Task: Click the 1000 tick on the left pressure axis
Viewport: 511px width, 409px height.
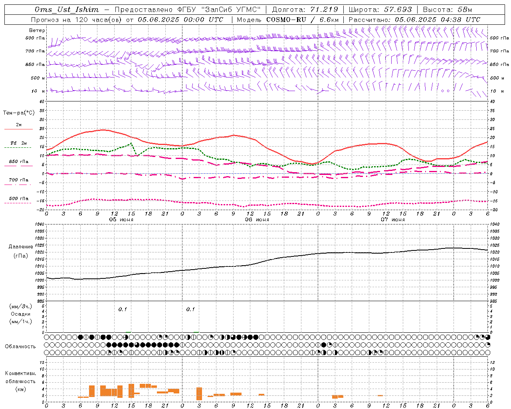Action: coord(39,280)
